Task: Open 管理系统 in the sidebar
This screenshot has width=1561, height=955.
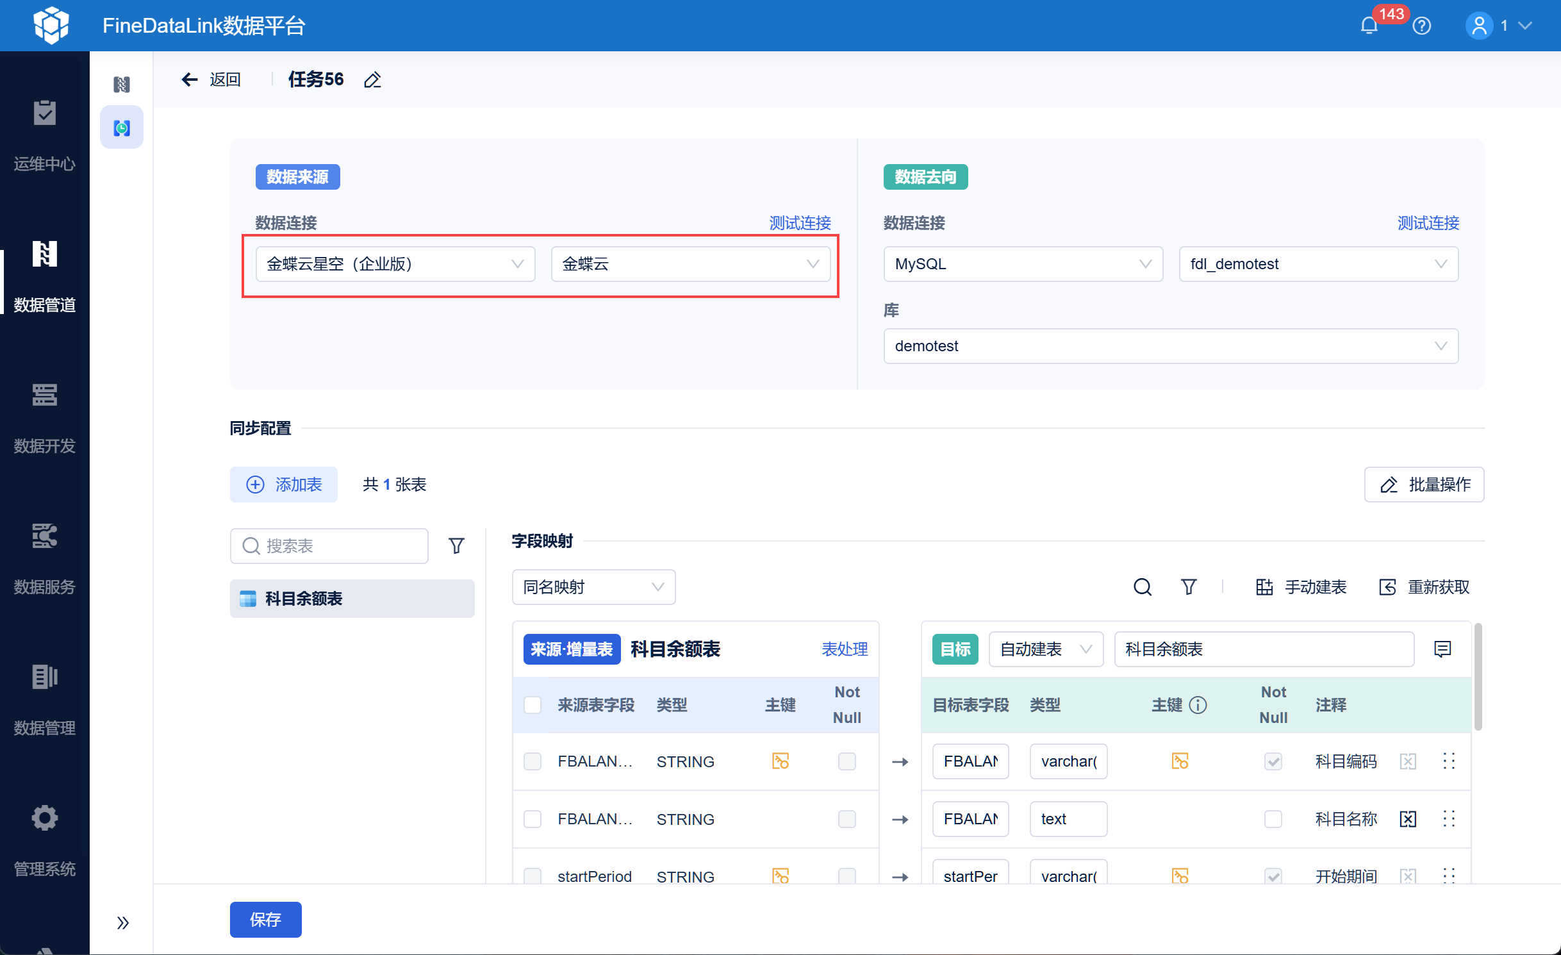Action: tap(45, 841)
